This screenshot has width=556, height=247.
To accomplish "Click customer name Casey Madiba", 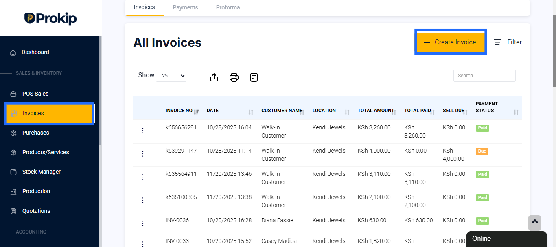I will tap(279, 241).
